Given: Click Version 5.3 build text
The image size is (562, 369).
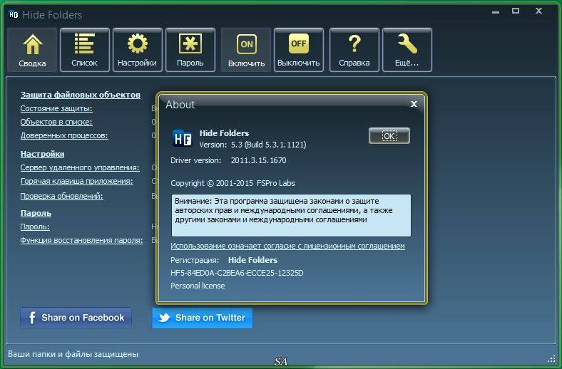Looking at the screenshot, I should [252, 145].
